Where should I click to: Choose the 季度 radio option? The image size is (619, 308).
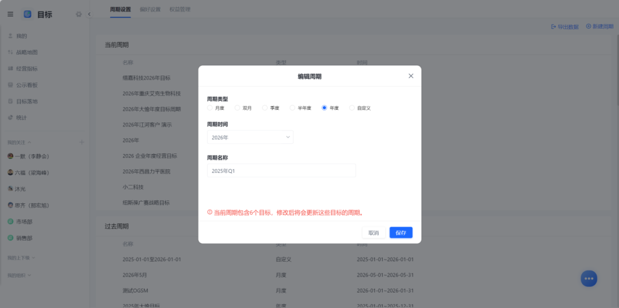click(265, 108)
